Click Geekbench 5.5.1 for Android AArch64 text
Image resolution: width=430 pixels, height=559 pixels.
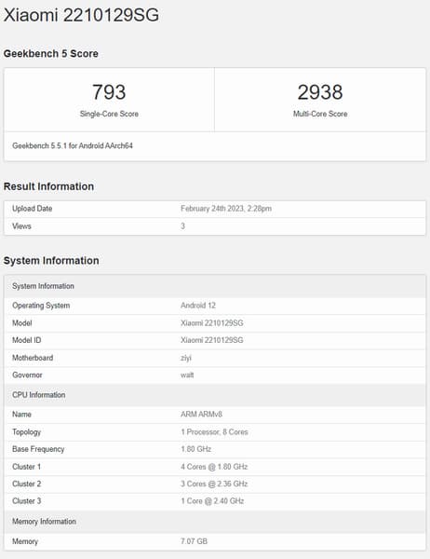click(x=73, y=145)
